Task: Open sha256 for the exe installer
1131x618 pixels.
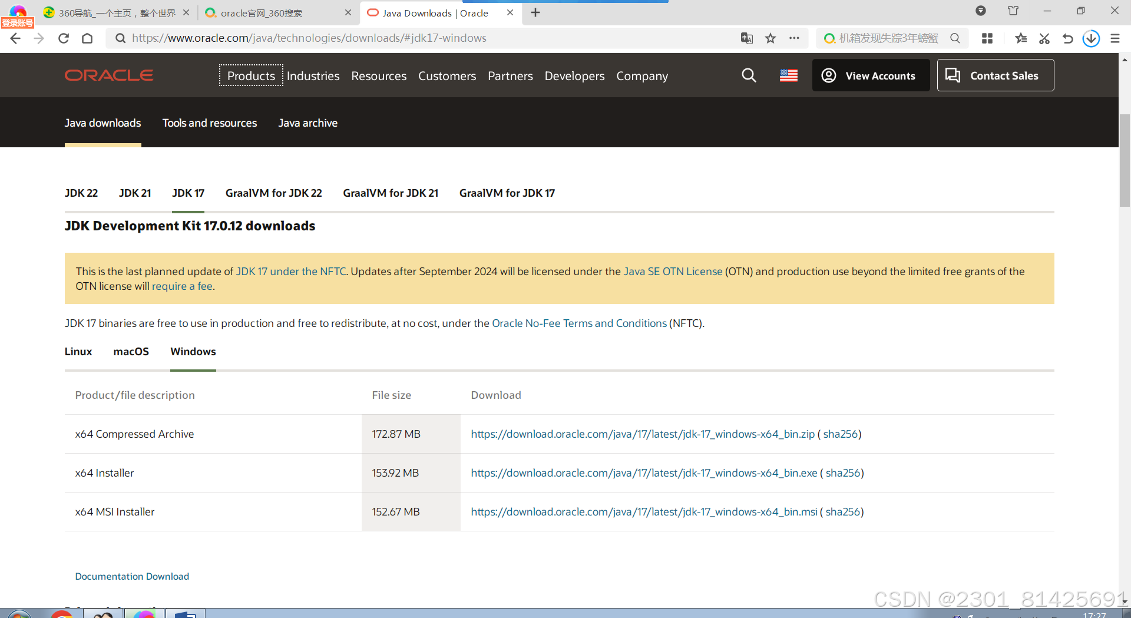Action: point(843,473)
